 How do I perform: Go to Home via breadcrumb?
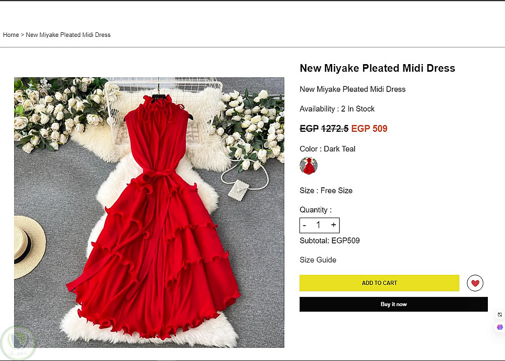11,35
